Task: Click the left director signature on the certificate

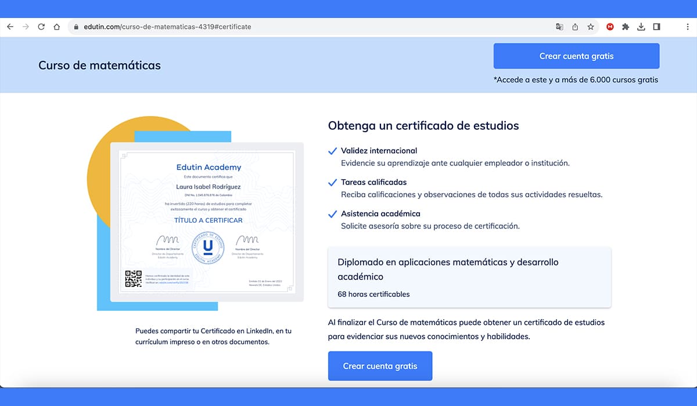Action: (x=168, y=240)
